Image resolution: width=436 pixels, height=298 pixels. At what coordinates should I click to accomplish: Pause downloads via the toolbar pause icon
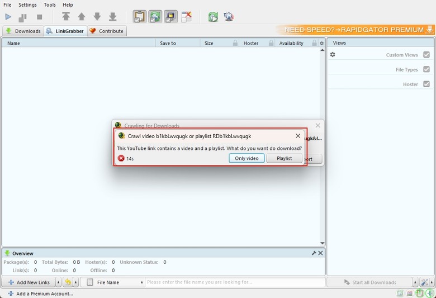click(22, 17)
